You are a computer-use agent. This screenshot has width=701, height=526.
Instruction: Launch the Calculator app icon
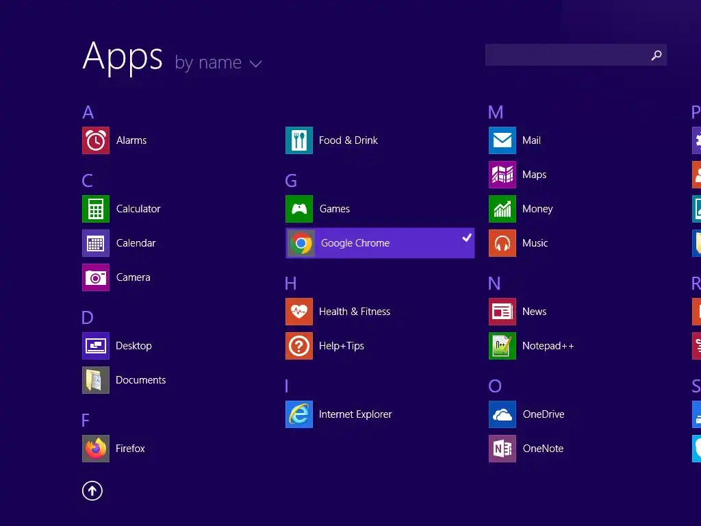[96, 209]
